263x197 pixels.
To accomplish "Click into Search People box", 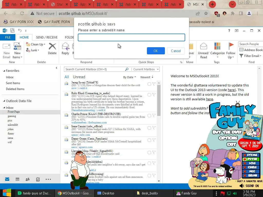I will click(x=251, y=44).
